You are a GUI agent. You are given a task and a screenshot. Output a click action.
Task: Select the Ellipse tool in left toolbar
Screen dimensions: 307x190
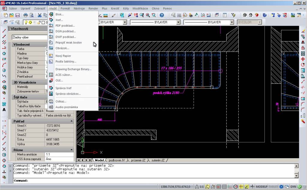click(x=4, y=82)
